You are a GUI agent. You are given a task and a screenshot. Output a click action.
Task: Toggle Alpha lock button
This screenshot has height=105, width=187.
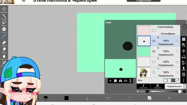(x=157, y=86)
